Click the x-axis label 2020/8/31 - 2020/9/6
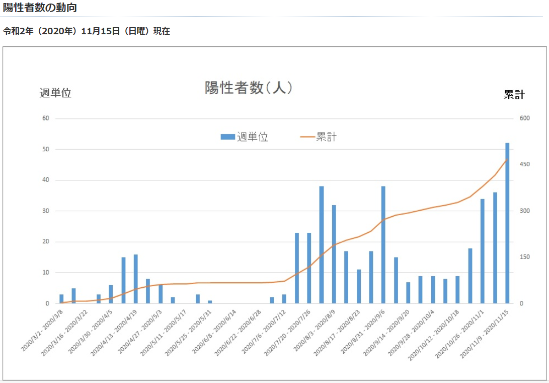This screenshot has width=549, height=383. coord(363,332)
